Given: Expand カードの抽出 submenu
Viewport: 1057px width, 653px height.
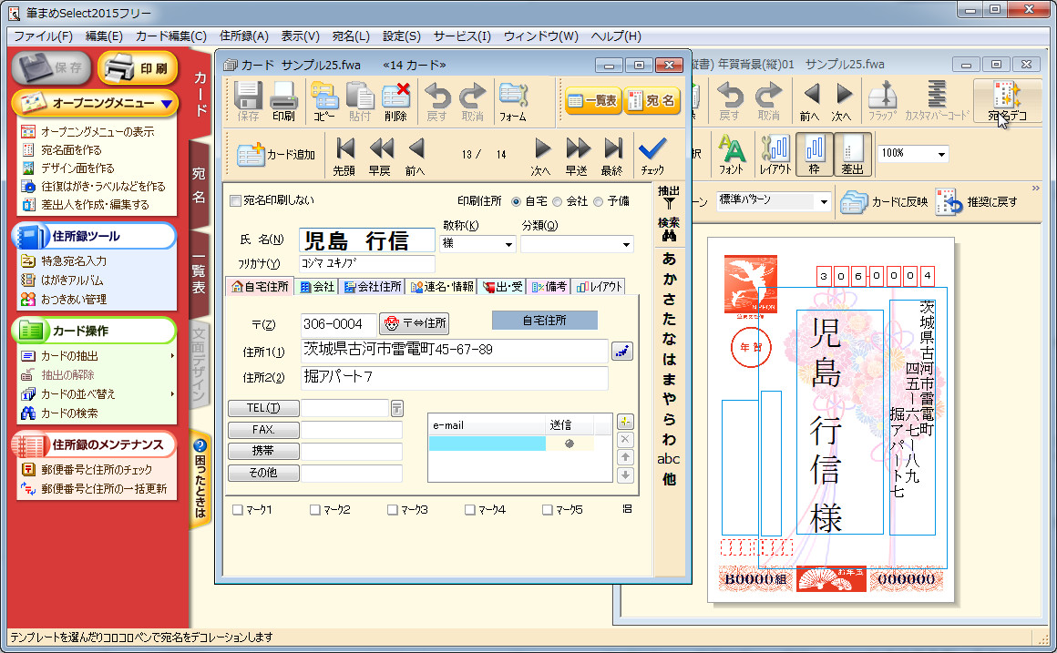Looking at the screenshot, I should (172, 356).
